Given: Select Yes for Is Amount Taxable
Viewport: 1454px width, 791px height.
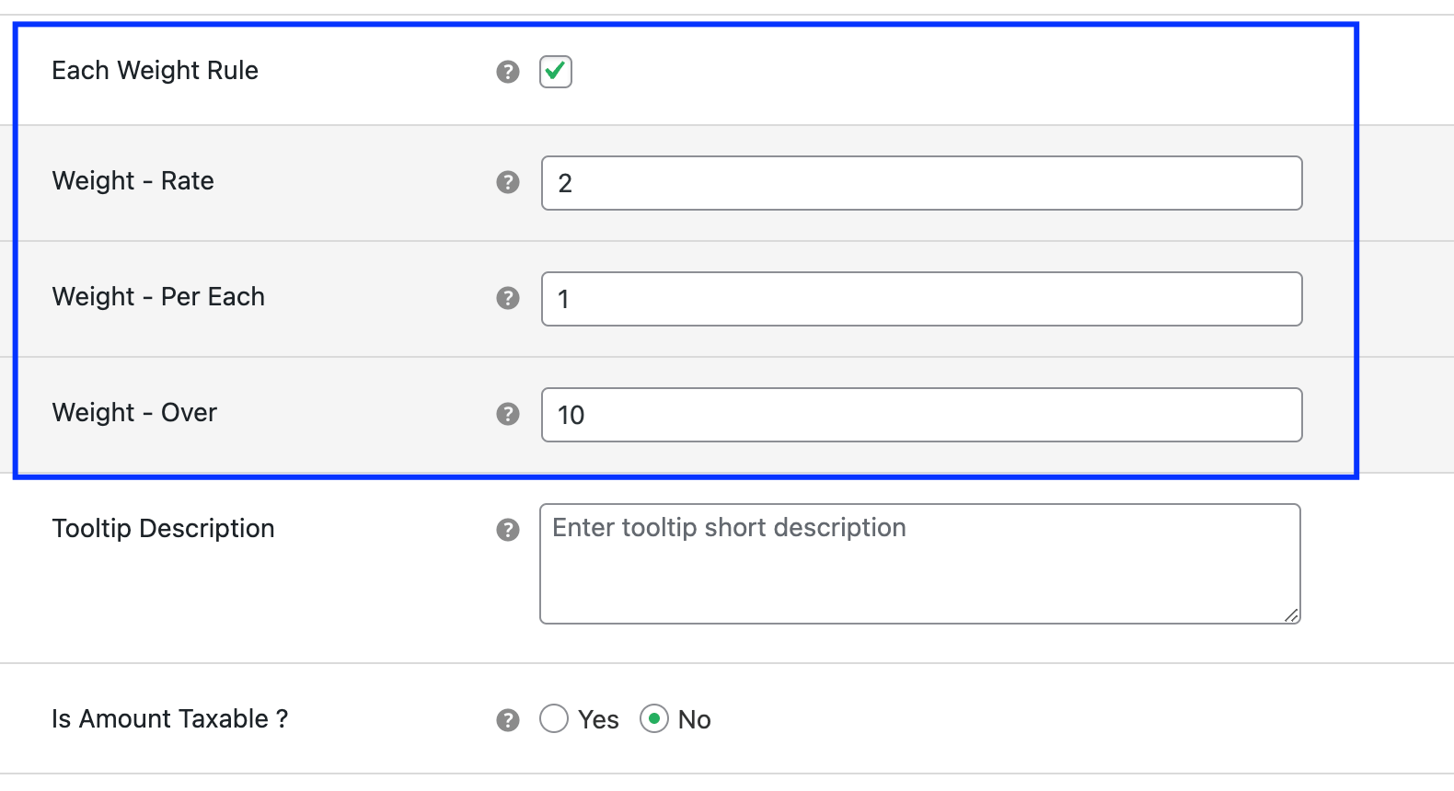Looking at the screenshot, I should click(x=554, y=720).
